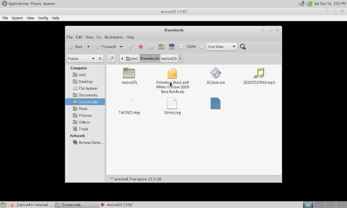Click the Downloads path bar button
Image resolution: width=347 pixels, height=208 pixels.
pyautogui.click(x=150, y=58)
